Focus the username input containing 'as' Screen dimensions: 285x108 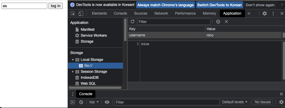[24, 6]
